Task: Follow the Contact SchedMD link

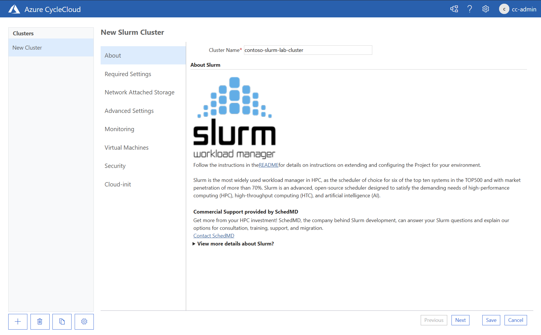Action: [x=214, y=236]
